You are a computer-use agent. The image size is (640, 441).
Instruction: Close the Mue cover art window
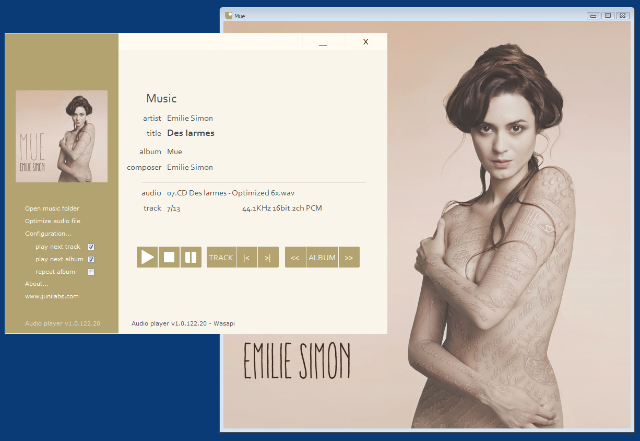[x=622, y=16]
